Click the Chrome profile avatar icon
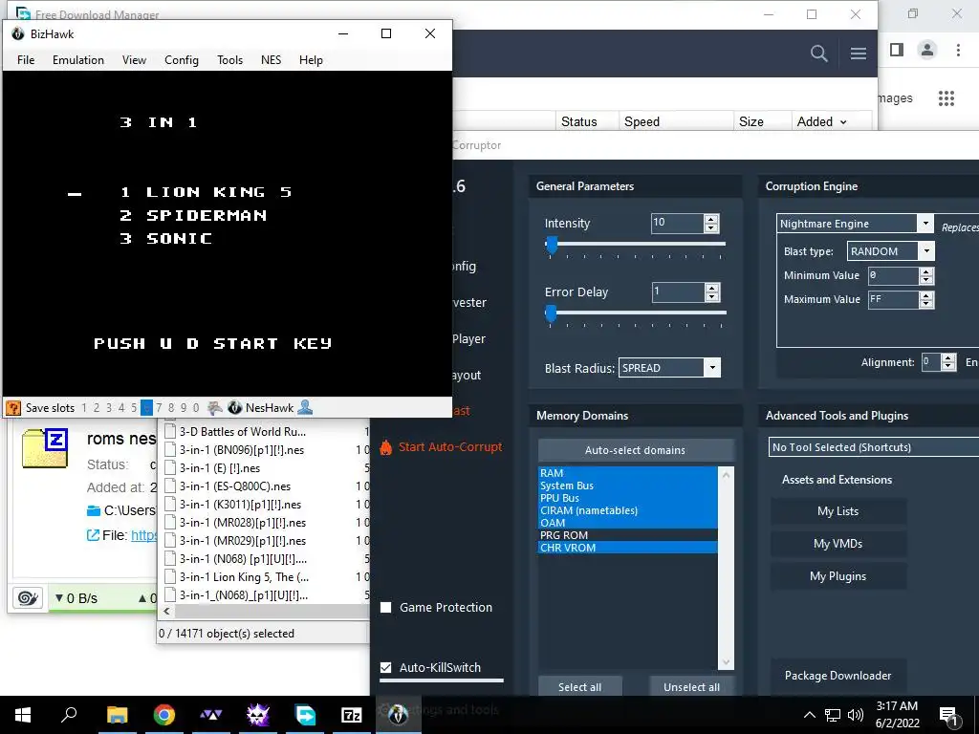 pos(927,50)
